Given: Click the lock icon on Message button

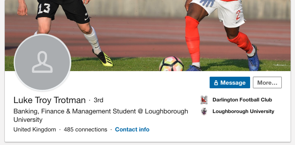Looking at the screenshot, I should click(216, 83).
